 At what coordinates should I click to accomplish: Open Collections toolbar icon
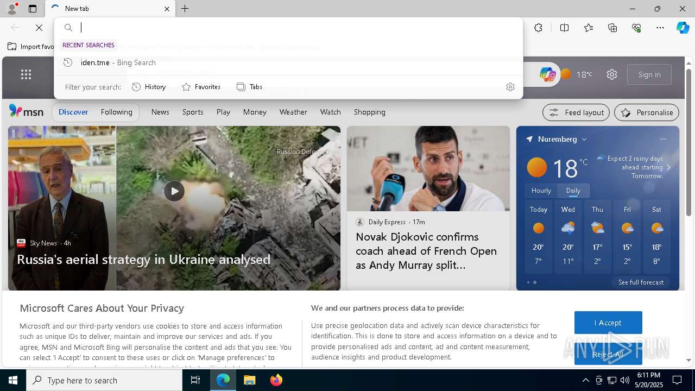(612, 28)
